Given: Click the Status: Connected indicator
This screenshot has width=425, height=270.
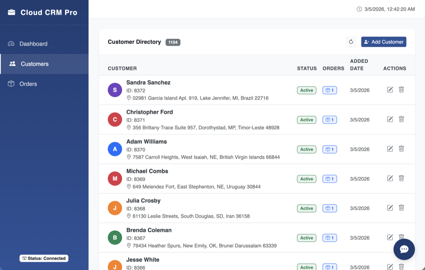Looking at the screenshot, I should 44,258.
